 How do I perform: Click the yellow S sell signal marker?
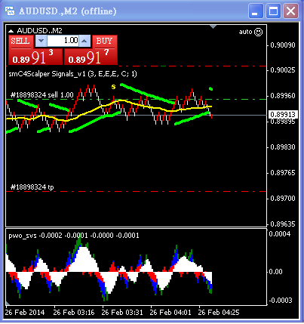(x=114, y=87)
